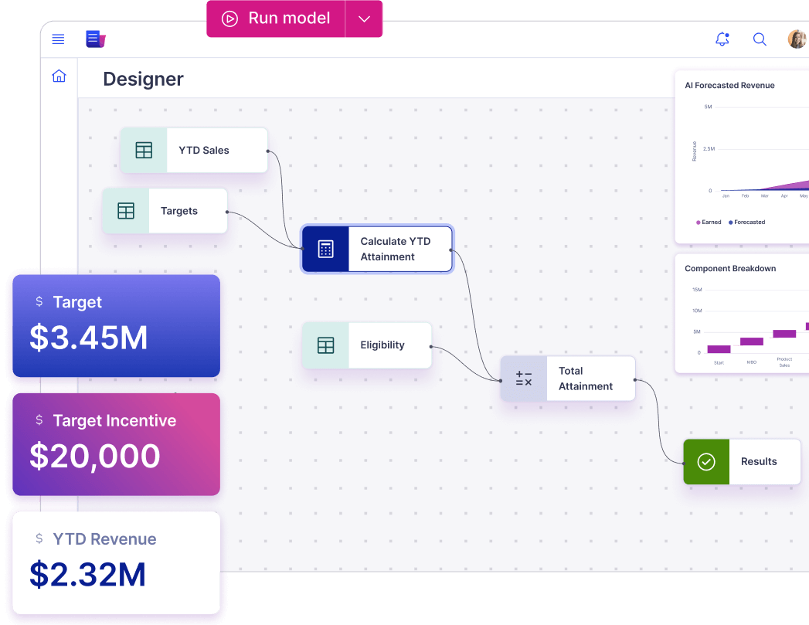Select the Total Attainment node text

tap(586, 379)
